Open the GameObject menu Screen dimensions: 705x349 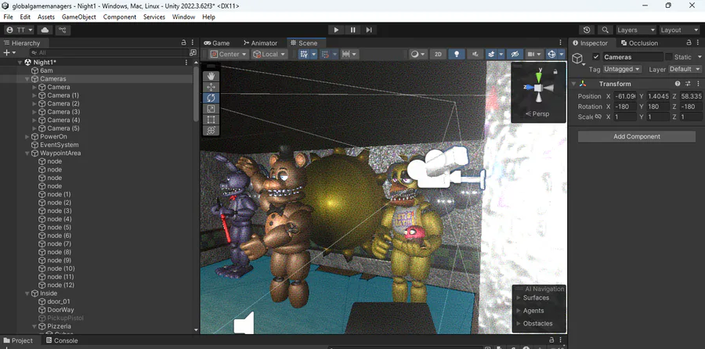tap(78, 17)
